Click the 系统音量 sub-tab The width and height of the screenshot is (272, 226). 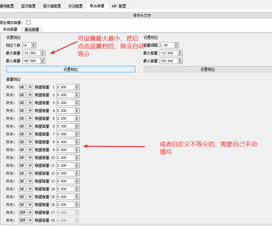pyautogui.click(x=11, y=29)
